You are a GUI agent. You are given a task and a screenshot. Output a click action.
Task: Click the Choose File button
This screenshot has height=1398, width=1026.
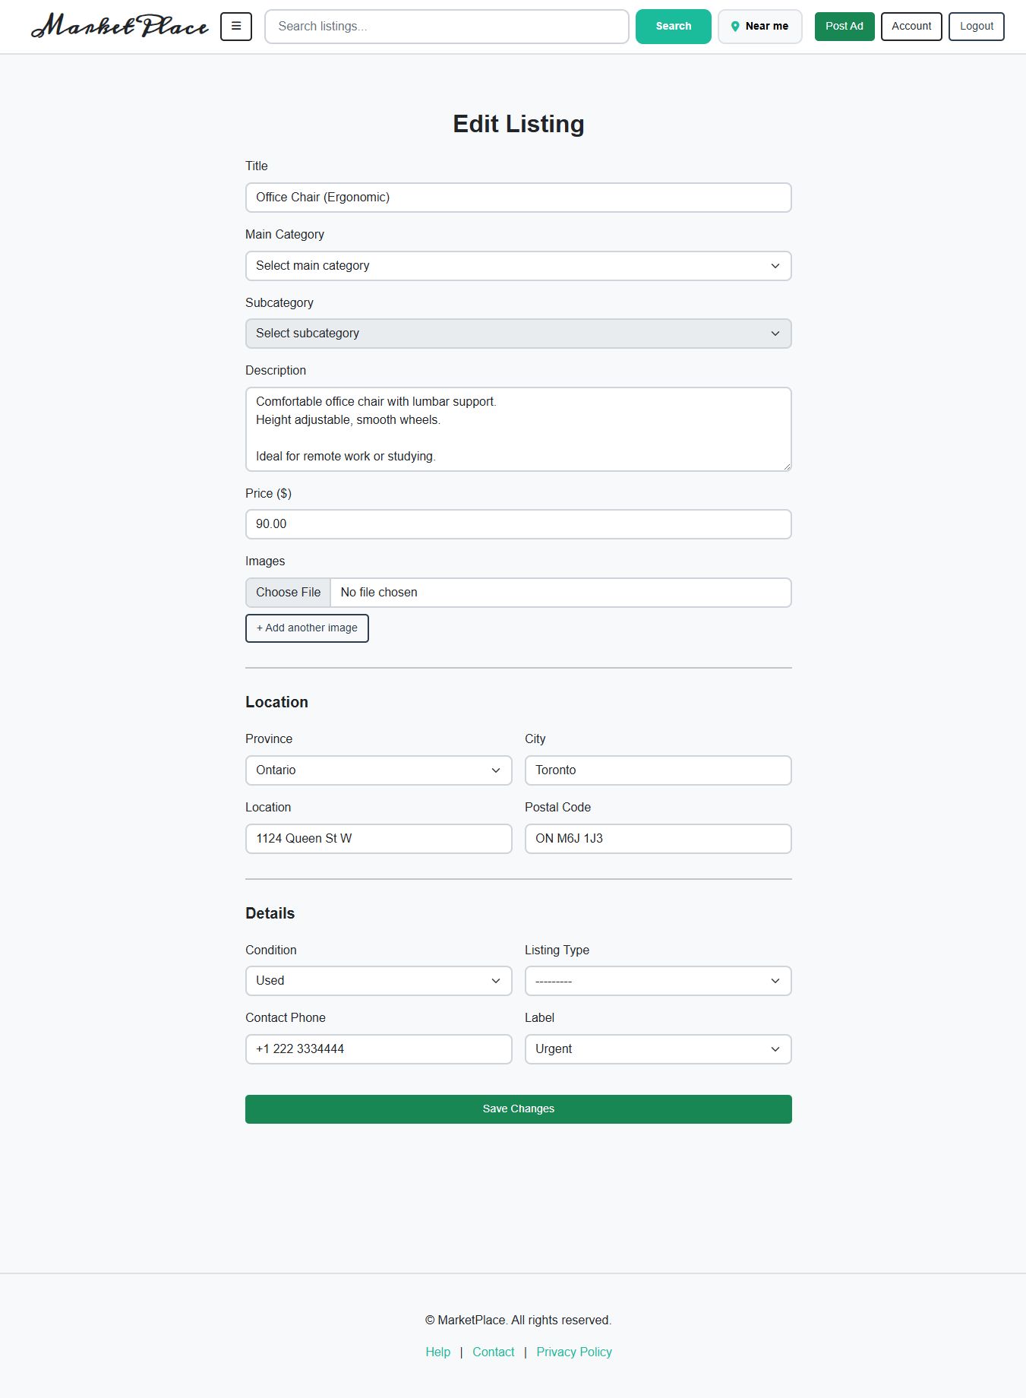(289, 593)
